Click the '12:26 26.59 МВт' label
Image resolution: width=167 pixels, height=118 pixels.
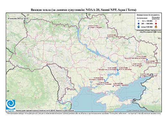click(99, 78)
